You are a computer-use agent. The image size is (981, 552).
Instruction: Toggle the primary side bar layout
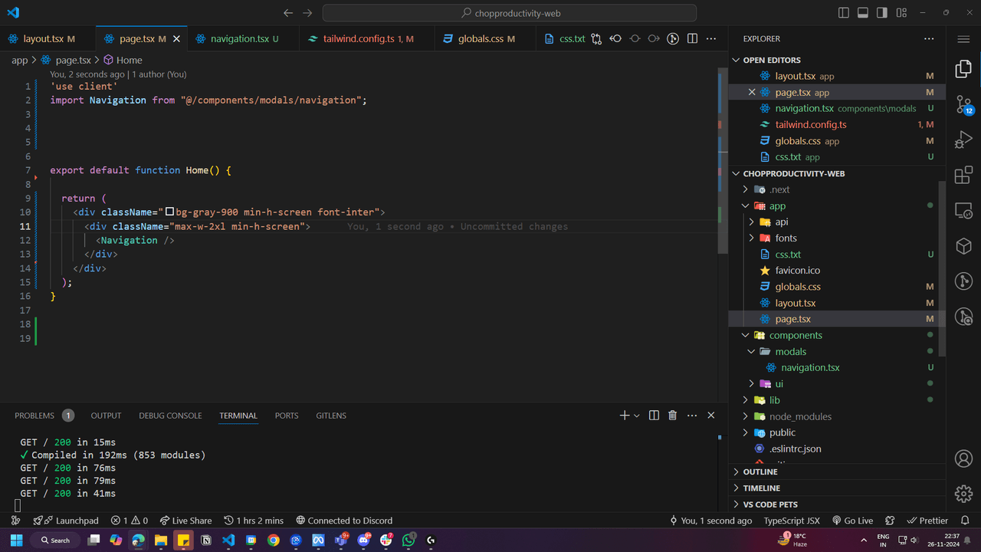[x=844, y=13]
